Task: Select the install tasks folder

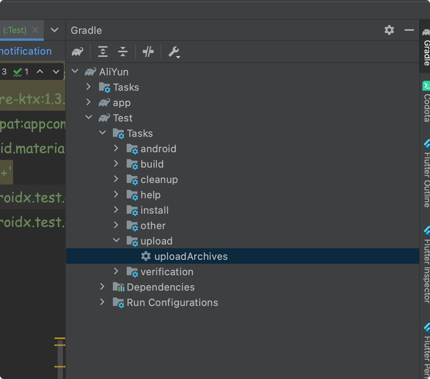Action: click(243, 210)
